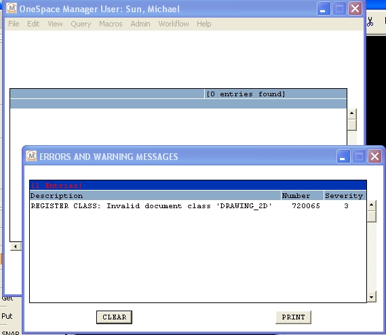The image size is (386, 335).
Task: Click the Errors and Warning Messages window icon
Action: (x=31, y=156)
